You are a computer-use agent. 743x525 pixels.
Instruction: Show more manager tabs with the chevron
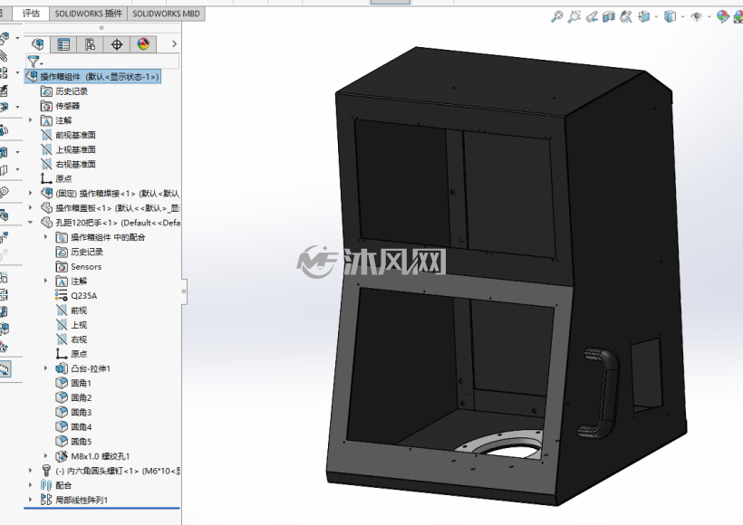(x=174, y=44)
